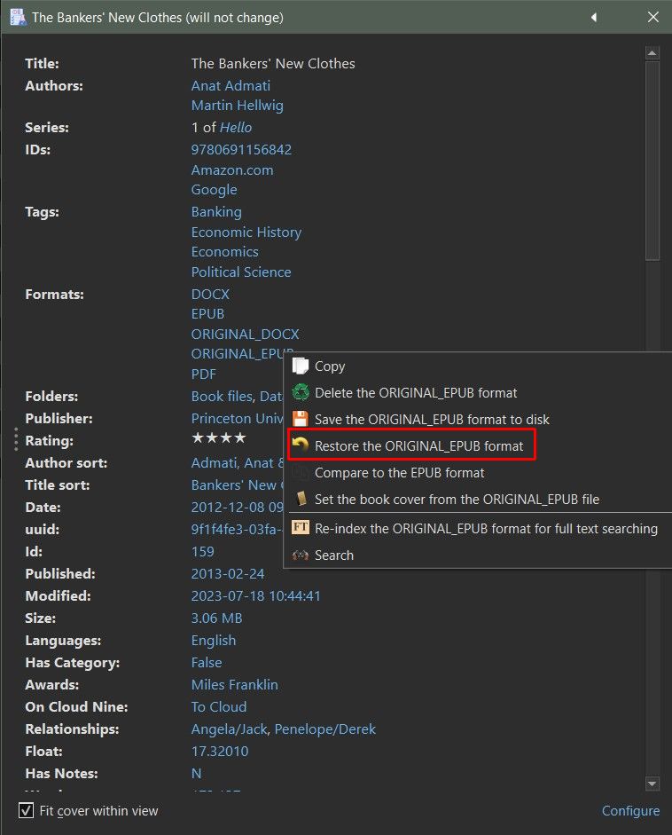Select Re-index the ORIGINAL_EPUB format entry
Viewport: 672px width, 835px height.
click(x=487, y=528)
